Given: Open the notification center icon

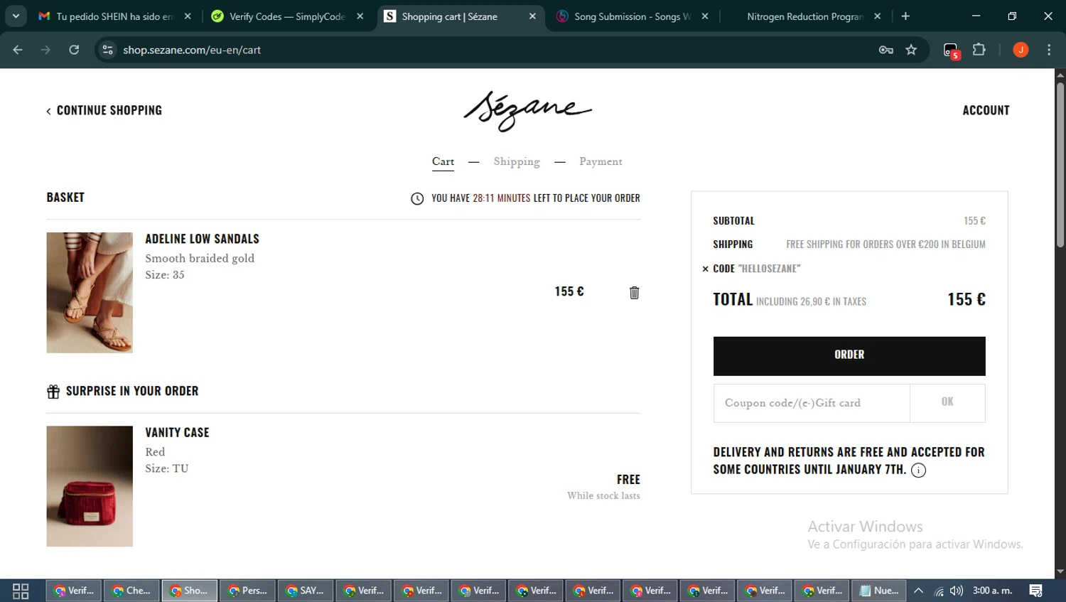Looking at the screenshot, I should 1036,591.
